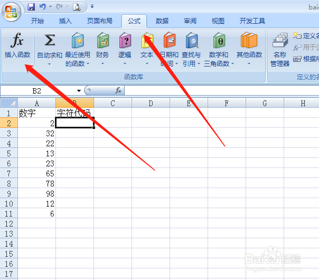The width and height of the screenshot is (319, 280).
Task: Expand the 财务 dropdown arrow
Action: coord(103,64)
